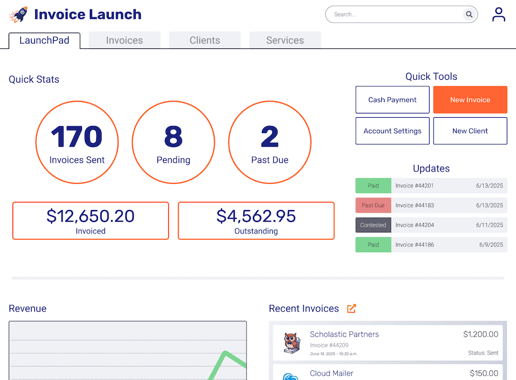Image resolution: width=516 pixels, height=380 pixels.
Task: Open the Invoices tab
Action: pos(124,41)
